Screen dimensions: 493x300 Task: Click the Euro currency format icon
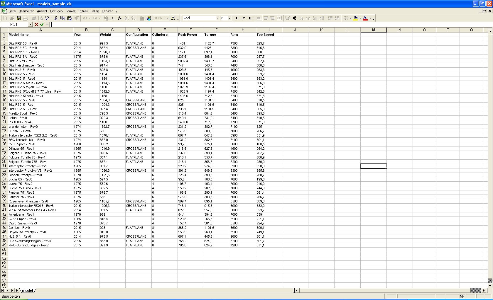pos(295,18)
